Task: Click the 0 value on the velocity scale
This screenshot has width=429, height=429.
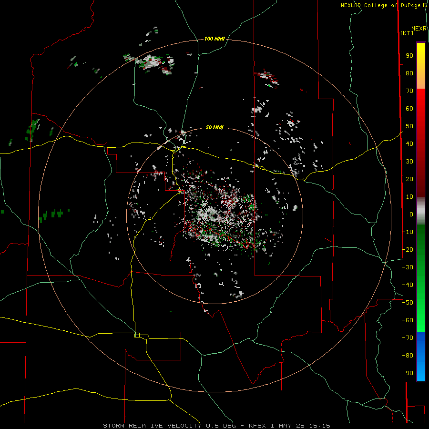Action: [x=411, y=214]
